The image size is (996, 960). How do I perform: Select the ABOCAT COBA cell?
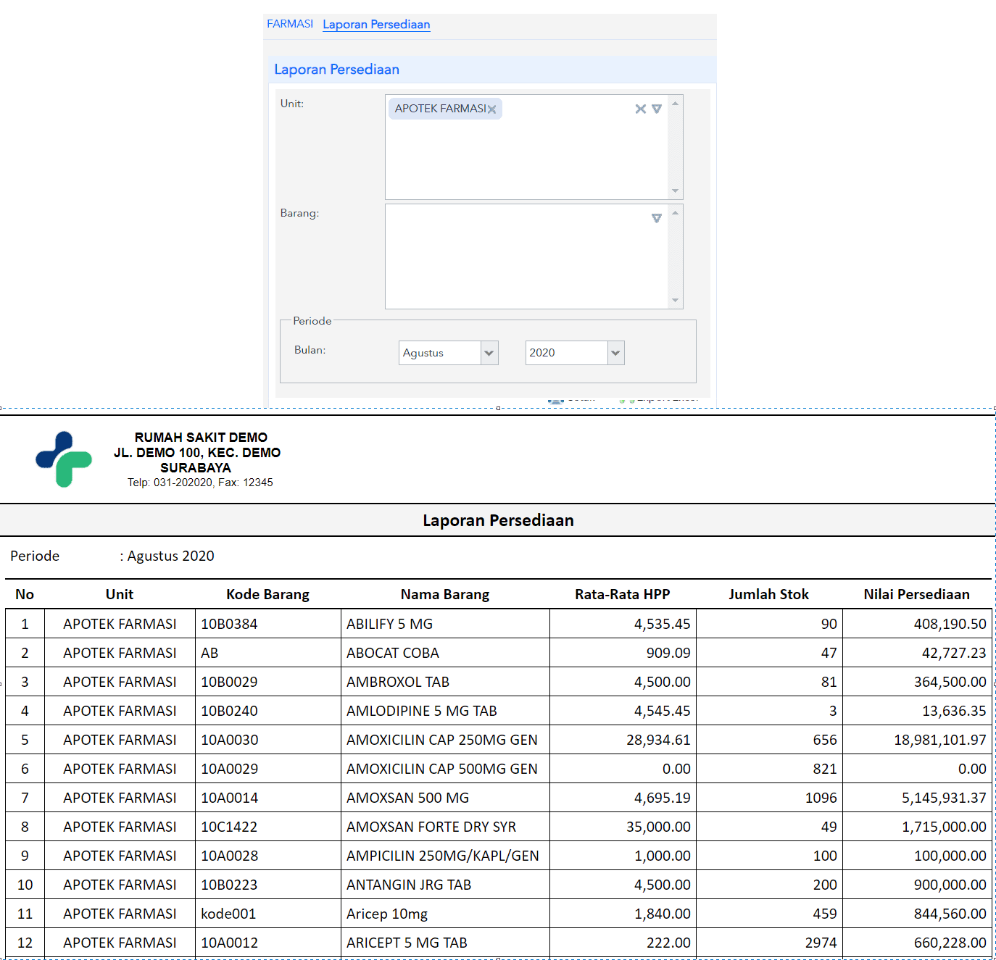pos(445,653)
